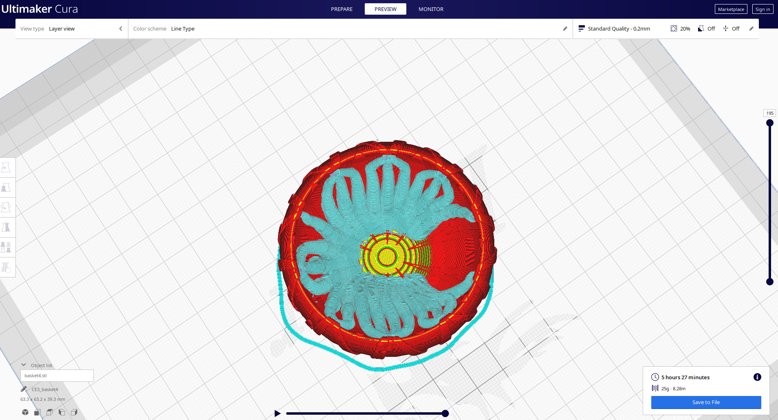Select the Rotate tool in left toolbar
Image resolution: width=778 pixels, height=420 pixels.
pyautogui.click(x=6, y=207)
